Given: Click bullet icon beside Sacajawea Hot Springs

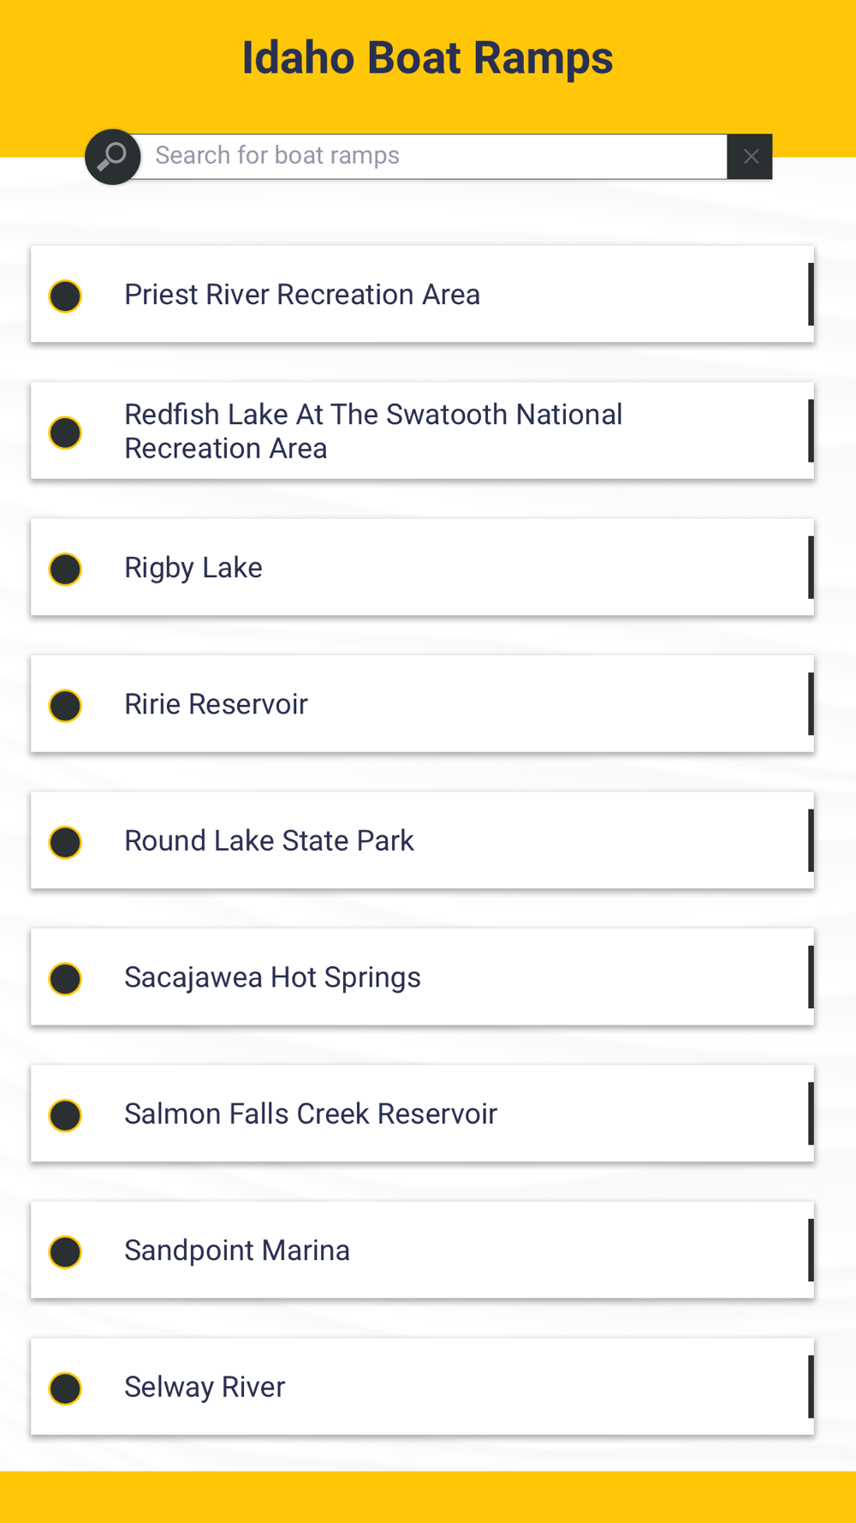Looking at the screenshot, I should [x=65, y=979].
